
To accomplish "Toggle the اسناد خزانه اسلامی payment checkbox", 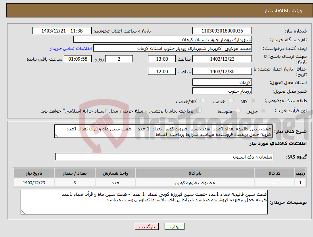I will pyautogui.click(x=199, y=110).
